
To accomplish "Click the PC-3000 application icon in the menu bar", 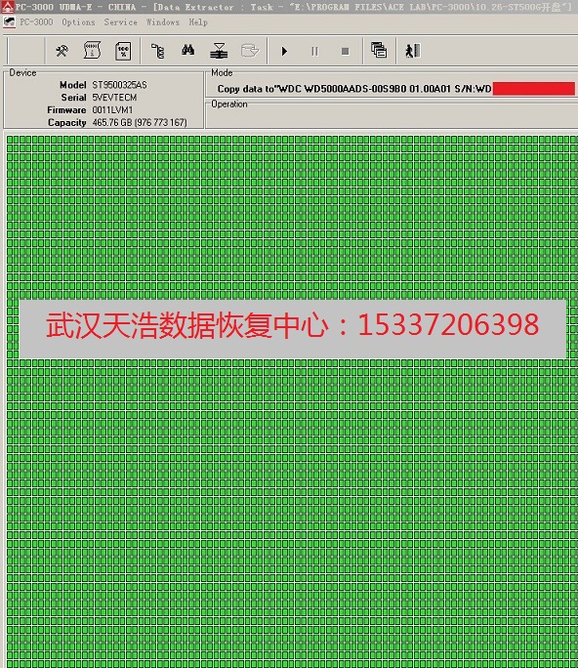I will point(10,22).
